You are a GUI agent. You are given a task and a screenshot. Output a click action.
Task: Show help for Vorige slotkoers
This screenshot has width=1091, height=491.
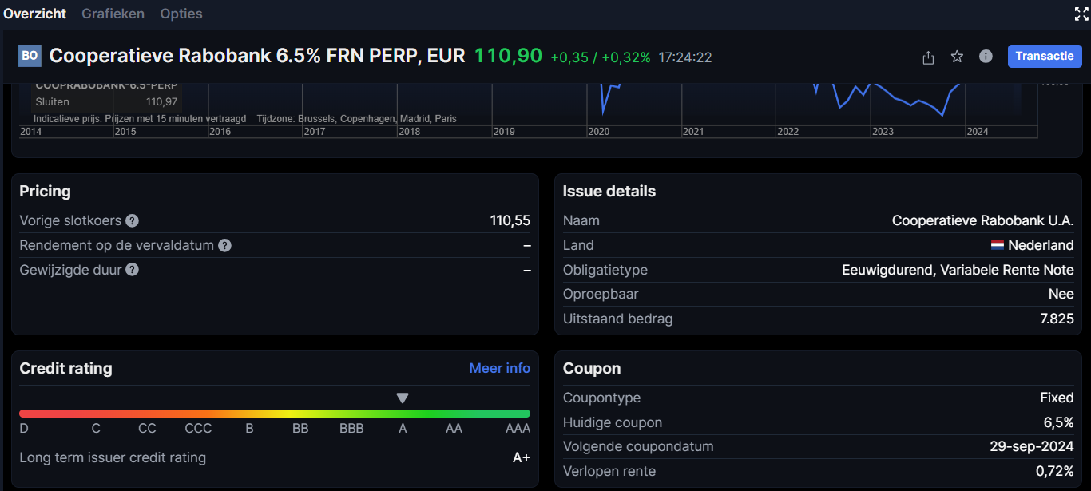(x=133, y=220)
